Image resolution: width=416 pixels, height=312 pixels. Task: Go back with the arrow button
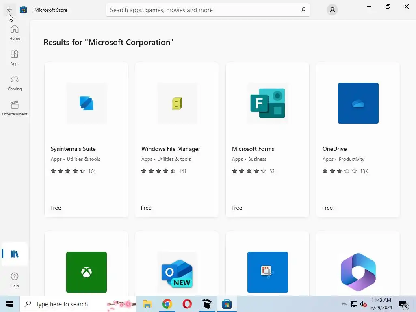[x=10, y=10]
